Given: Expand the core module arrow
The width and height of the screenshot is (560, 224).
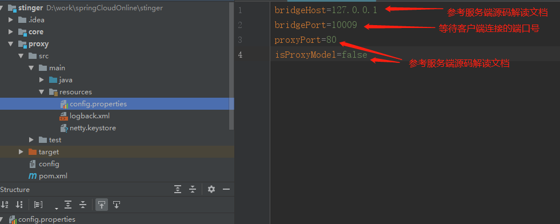Looking at the screenshot, I should click(11, 32).
